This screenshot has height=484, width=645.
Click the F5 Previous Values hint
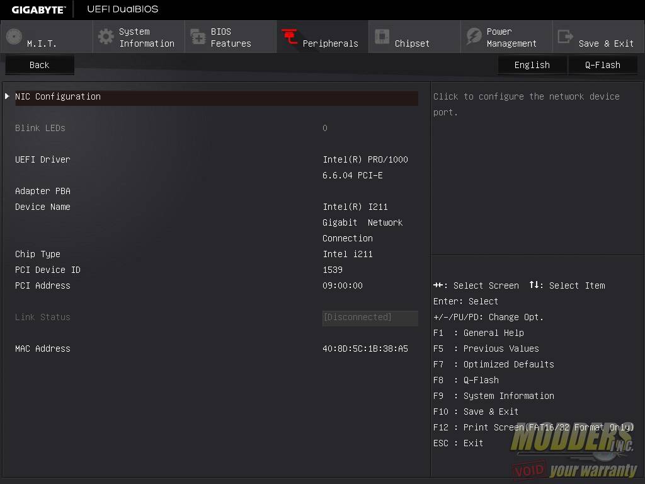click(x=486, y=349)
